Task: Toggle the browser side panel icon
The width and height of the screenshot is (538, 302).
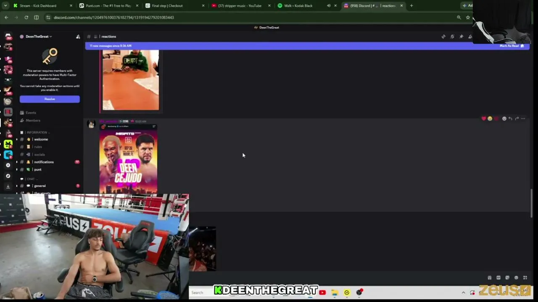Action: 36,17
